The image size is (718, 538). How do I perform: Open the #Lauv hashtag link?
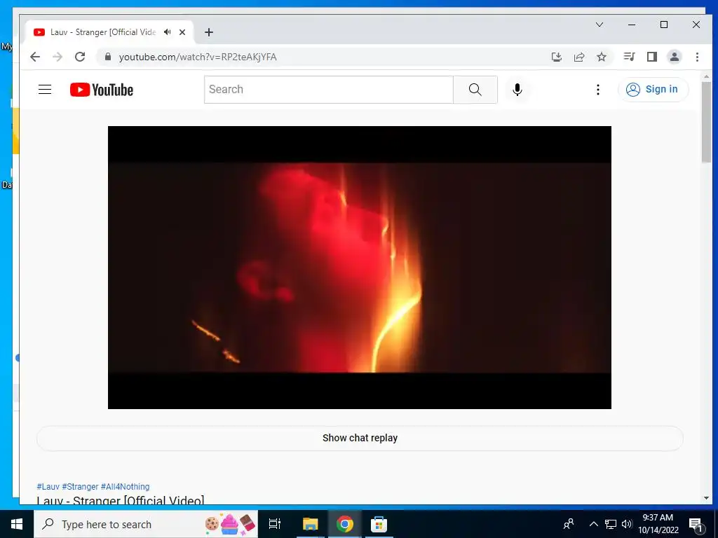click(48, 487)
